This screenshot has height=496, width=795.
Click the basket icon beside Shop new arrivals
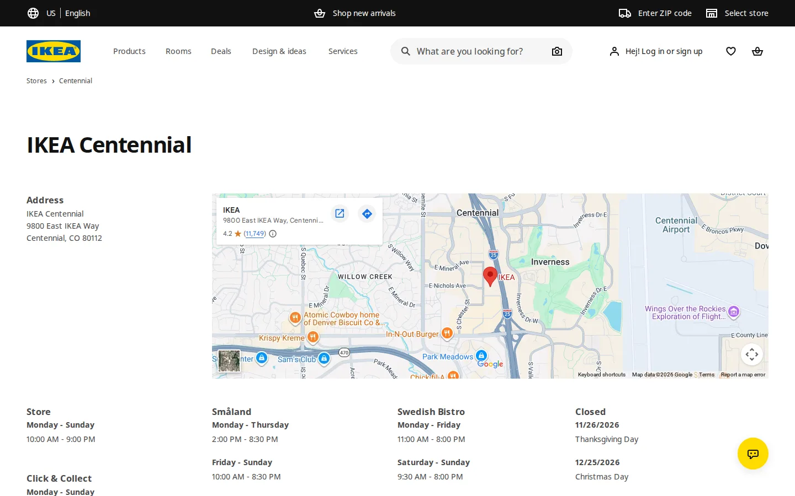(320, 13)
